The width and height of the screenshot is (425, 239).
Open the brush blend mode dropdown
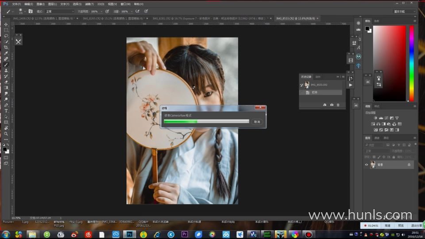pyautogui.click(x=60, y=11)
